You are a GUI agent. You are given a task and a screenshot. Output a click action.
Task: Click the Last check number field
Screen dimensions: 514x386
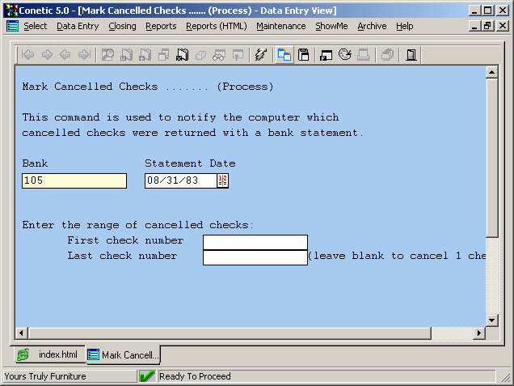(x=255, y=257)
